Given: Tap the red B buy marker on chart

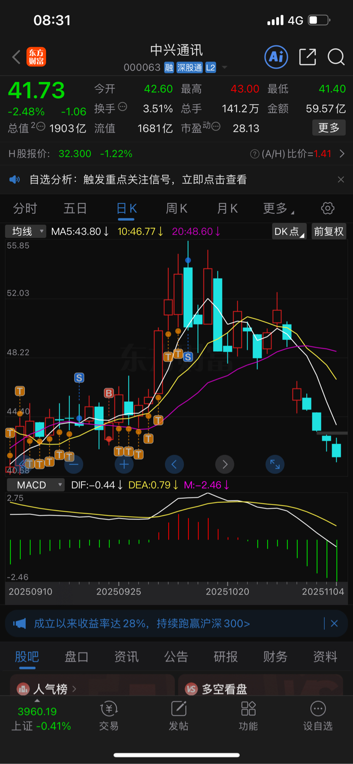Looking at the screenshot, I should point(108,393).
